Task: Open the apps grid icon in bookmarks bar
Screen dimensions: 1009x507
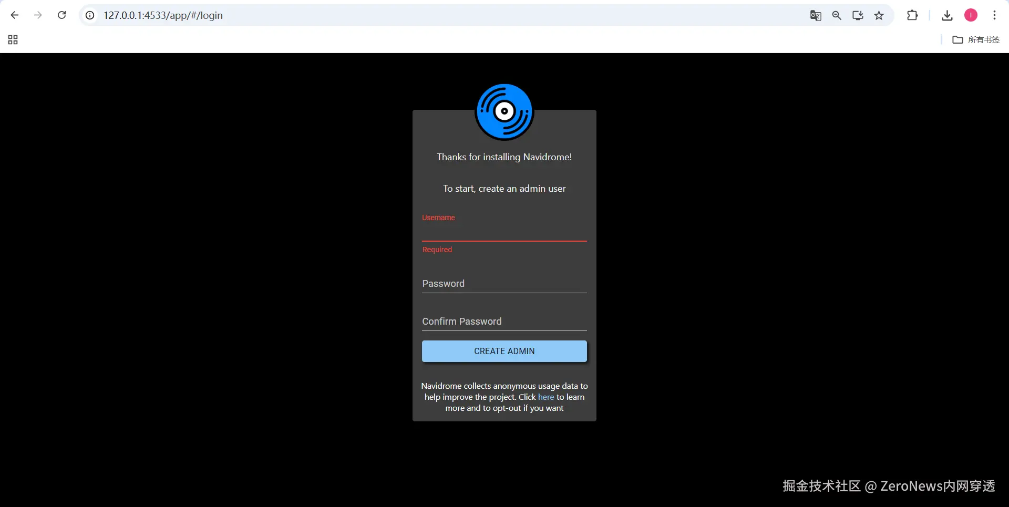Action: 13,40
